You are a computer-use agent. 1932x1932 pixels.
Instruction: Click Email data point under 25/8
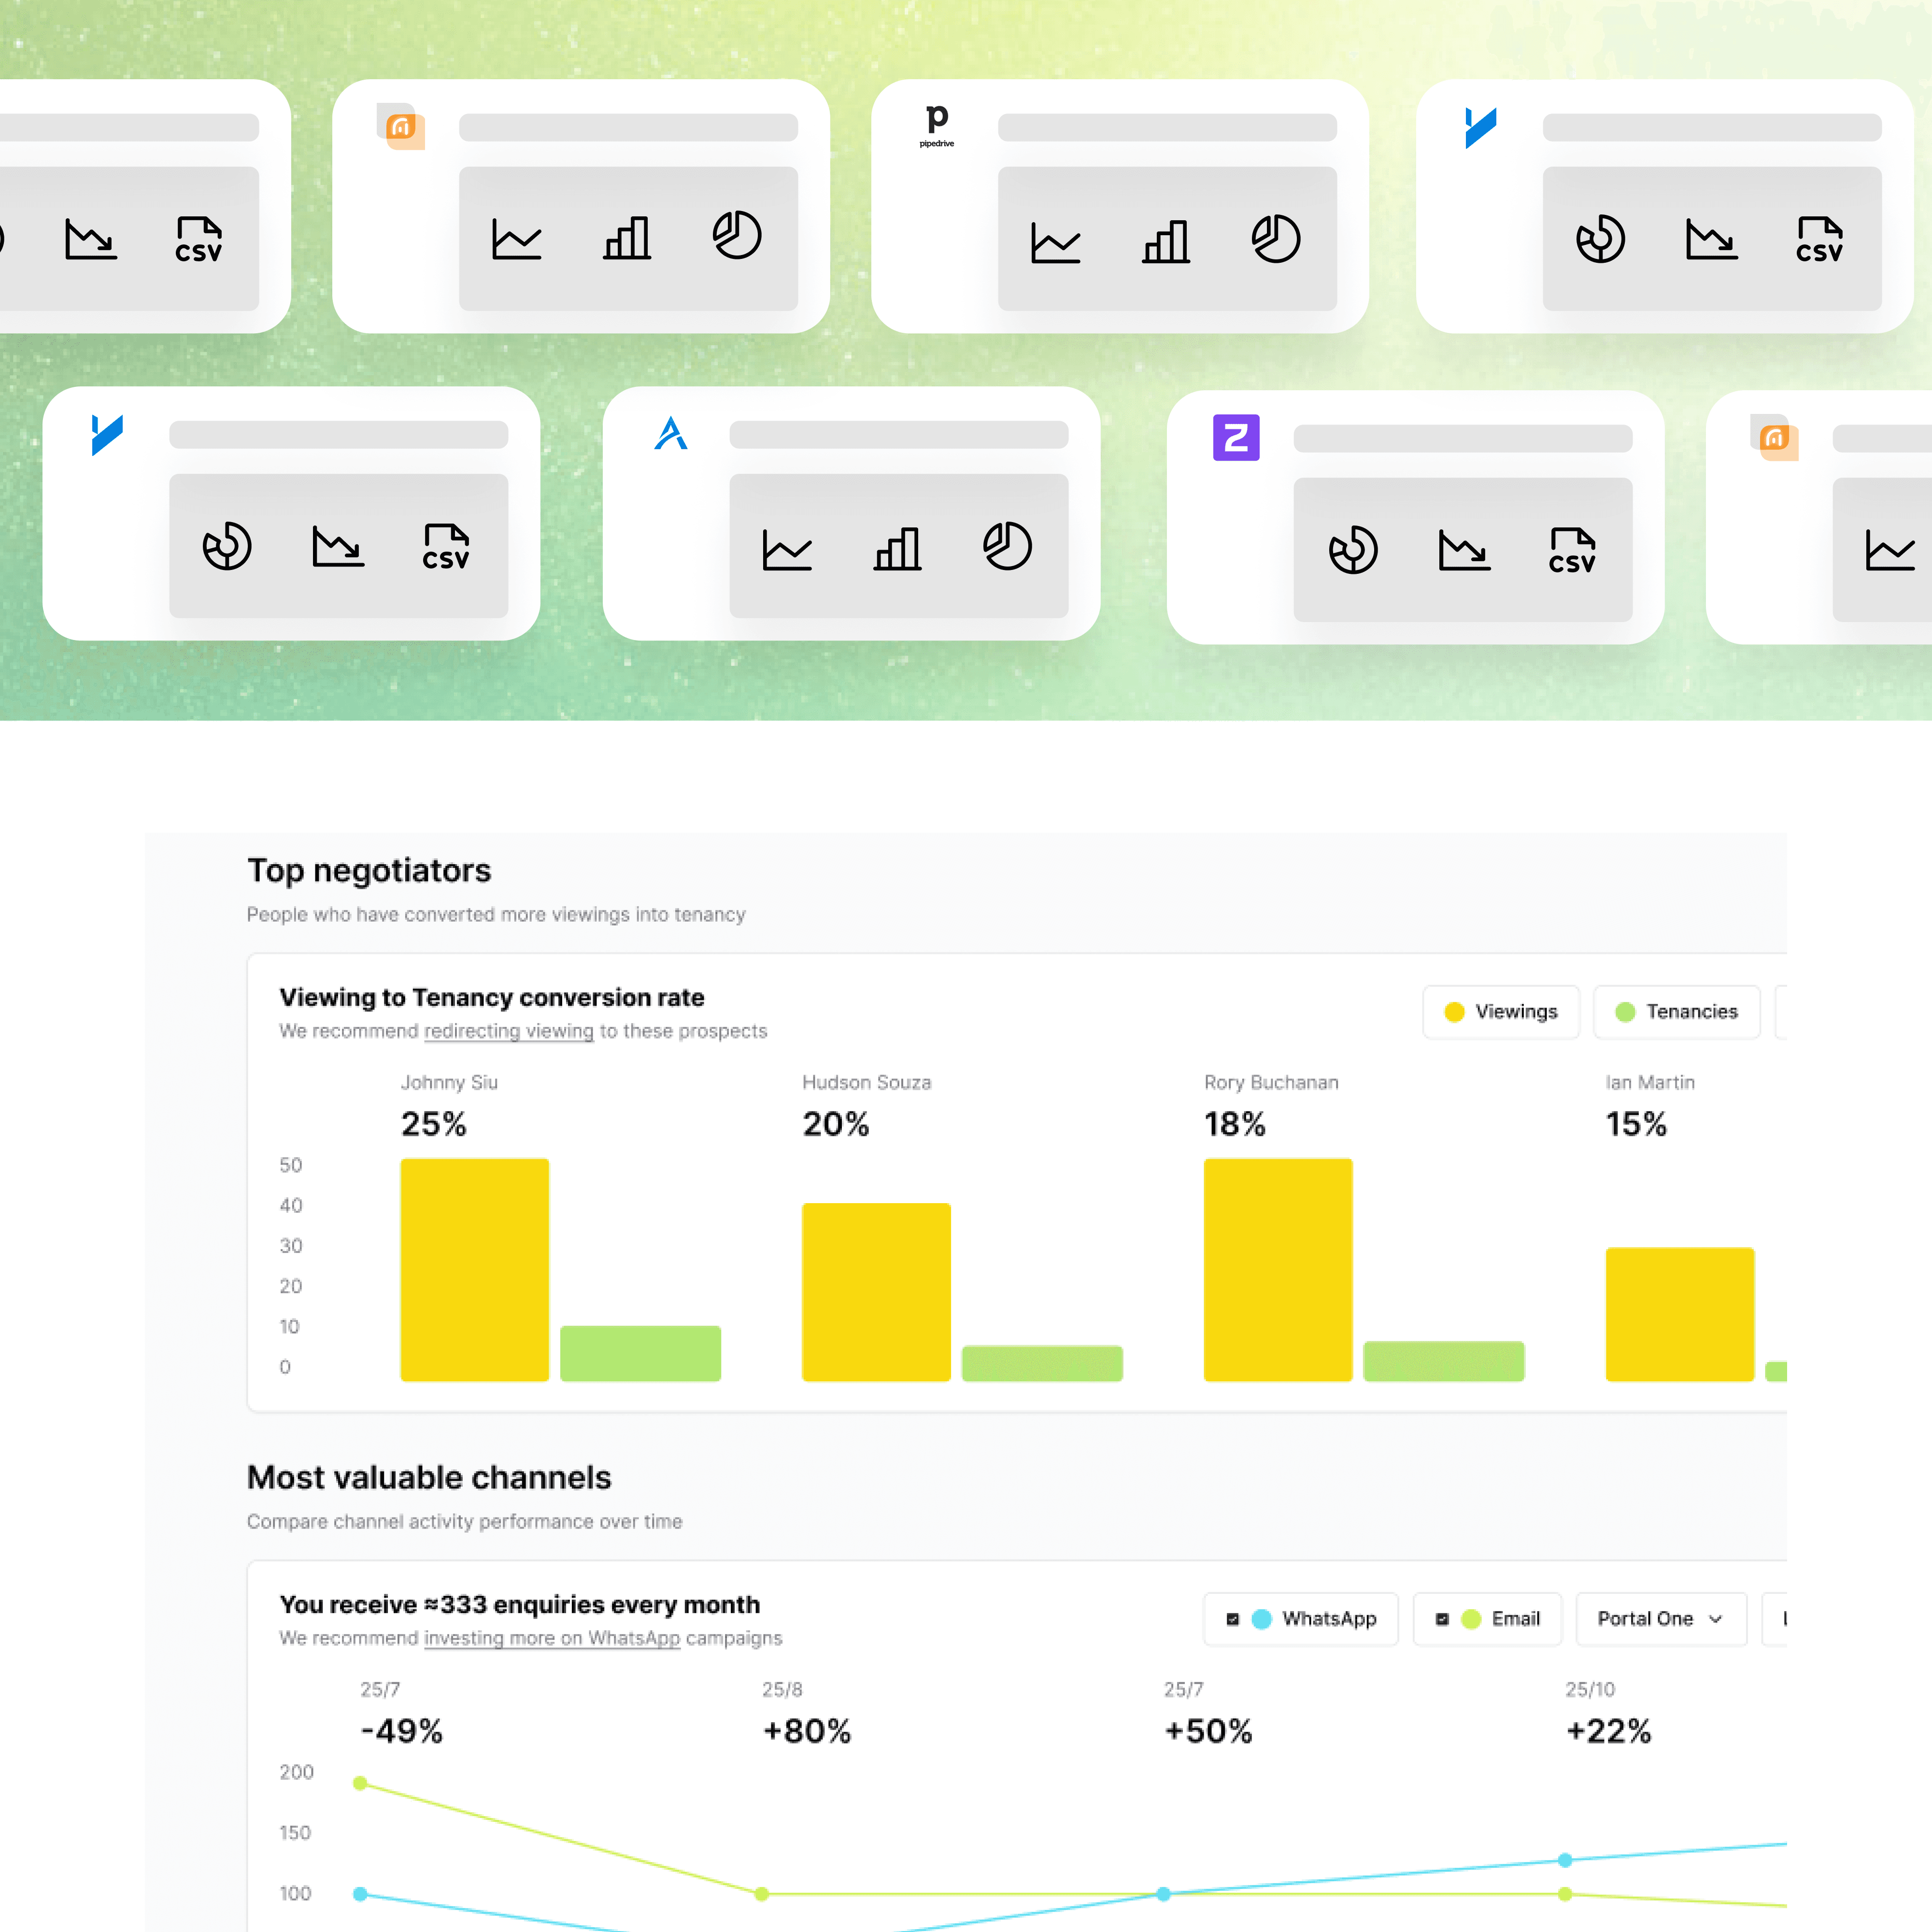tap(762, 1894)
